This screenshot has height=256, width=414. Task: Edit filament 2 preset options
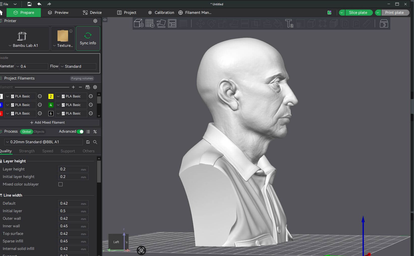point(91,96)
